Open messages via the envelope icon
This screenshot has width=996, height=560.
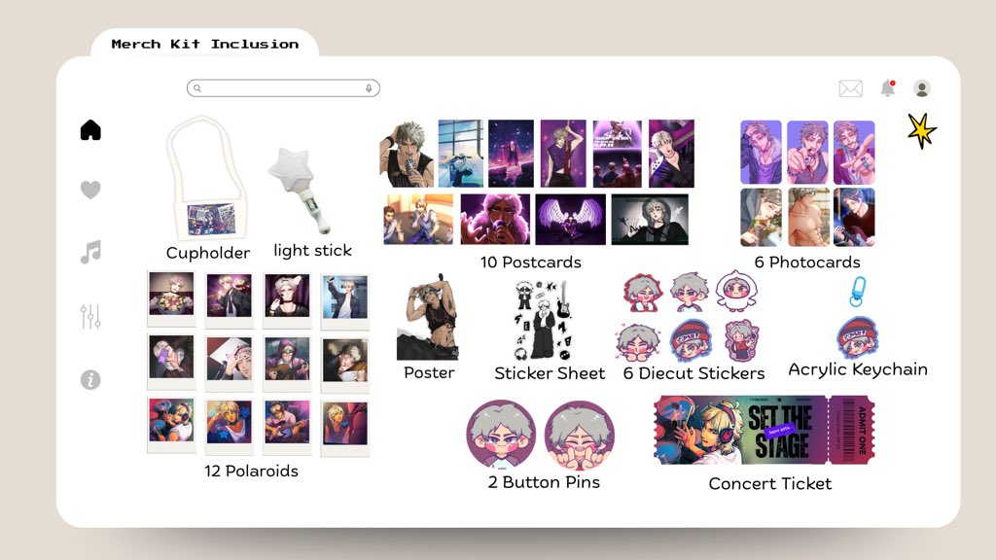click(x=850, y=87)
